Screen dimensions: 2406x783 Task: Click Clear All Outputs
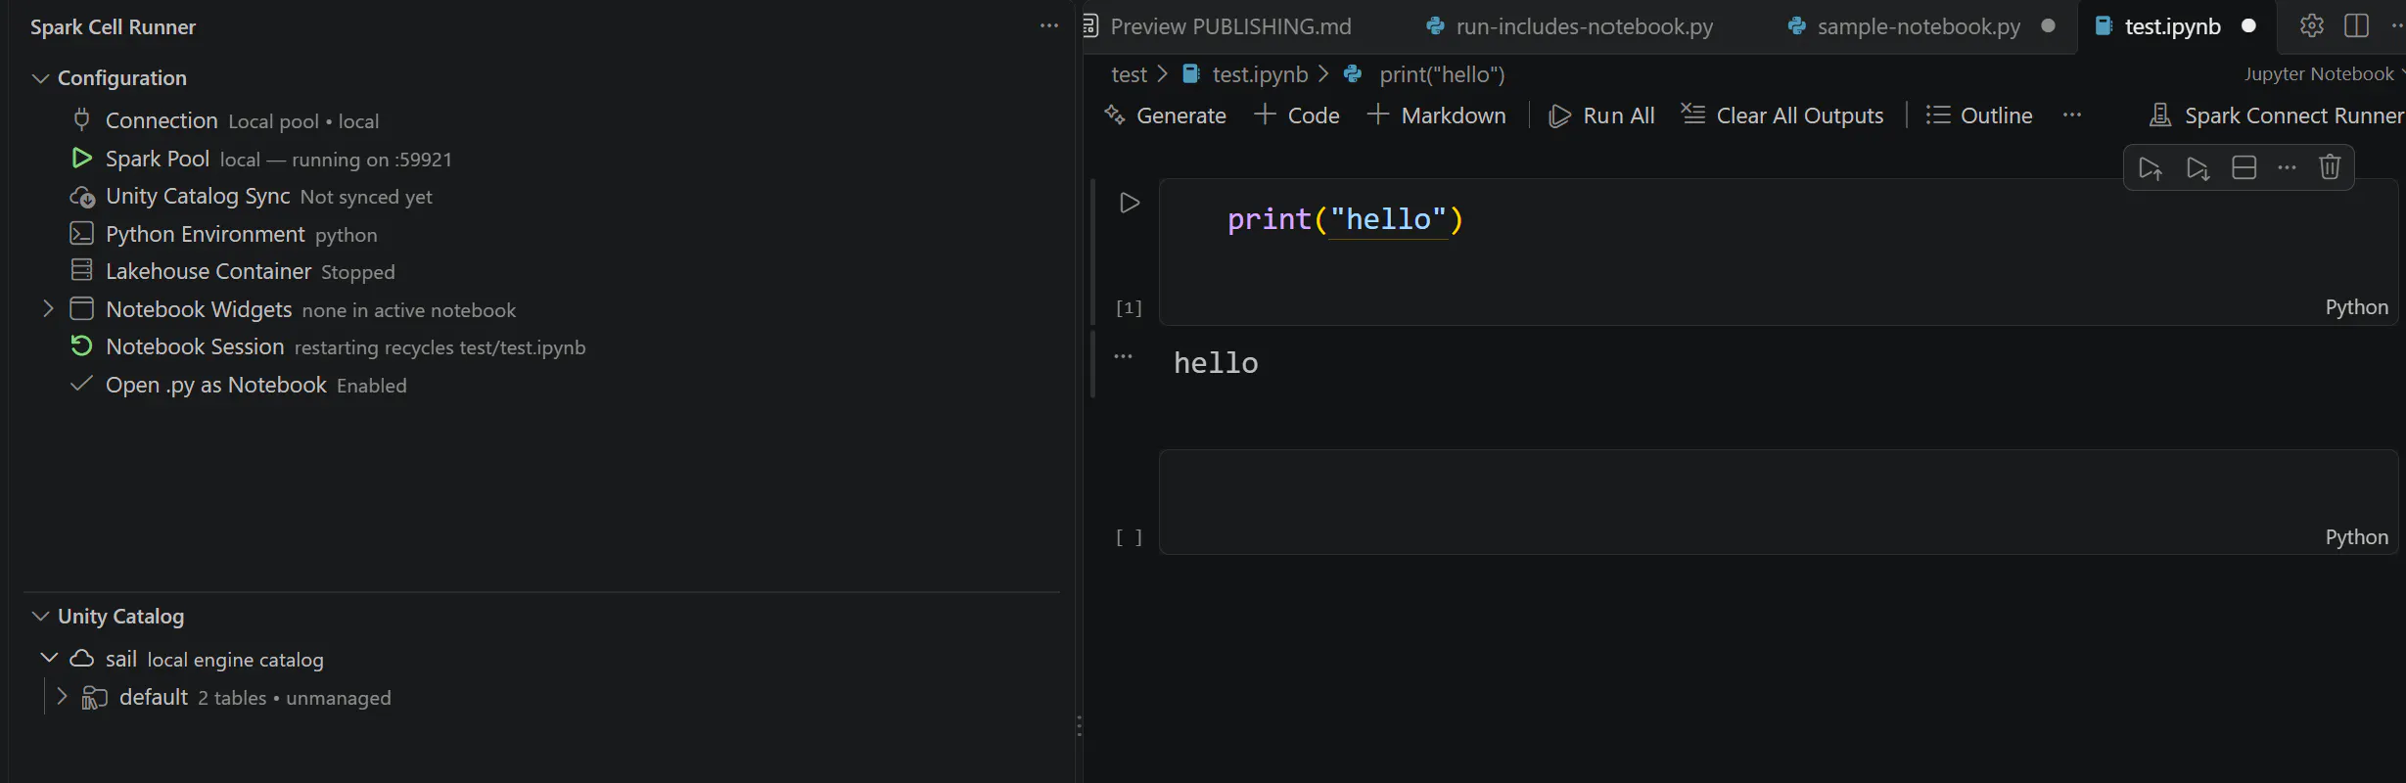coord(1782,115)
